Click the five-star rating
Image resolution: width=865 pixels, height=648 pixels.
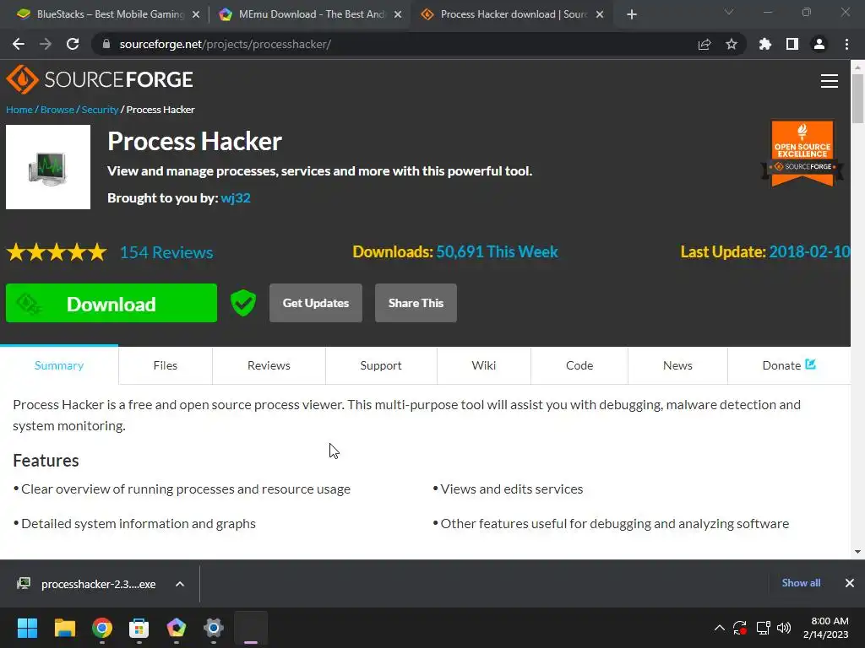point(57,252)
